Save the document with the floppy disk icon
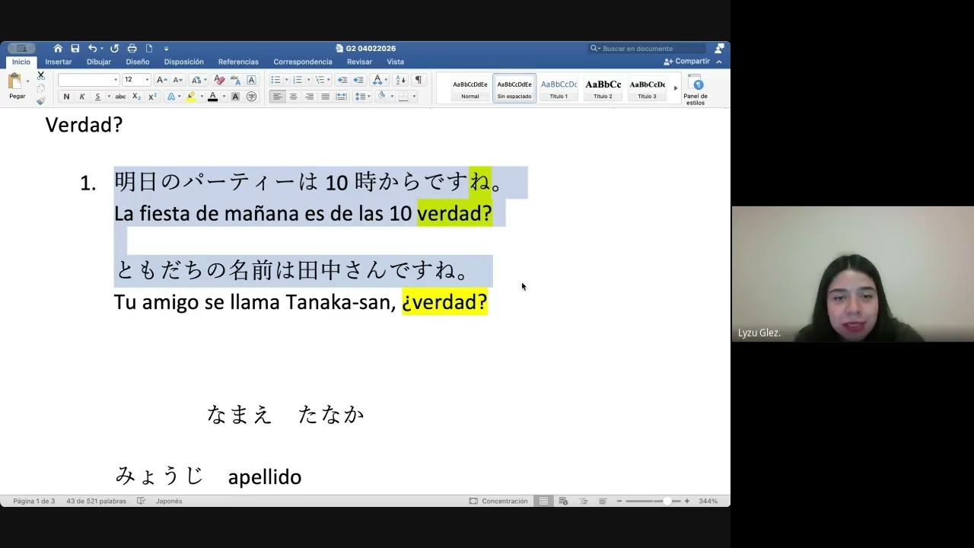This screenshot has height=548, width=974. coord(75,49)
